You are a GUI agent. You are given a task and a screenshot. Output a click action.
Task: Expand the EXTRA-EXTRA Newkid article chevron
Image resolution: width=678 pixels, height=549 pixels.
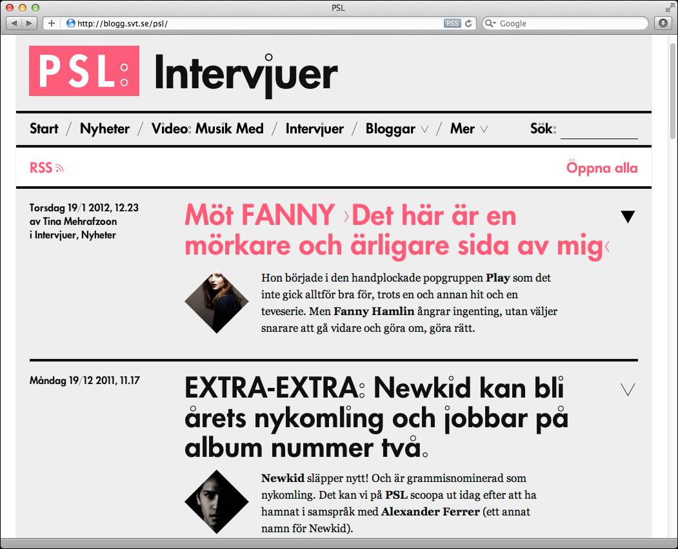click(x=628, y=389)
